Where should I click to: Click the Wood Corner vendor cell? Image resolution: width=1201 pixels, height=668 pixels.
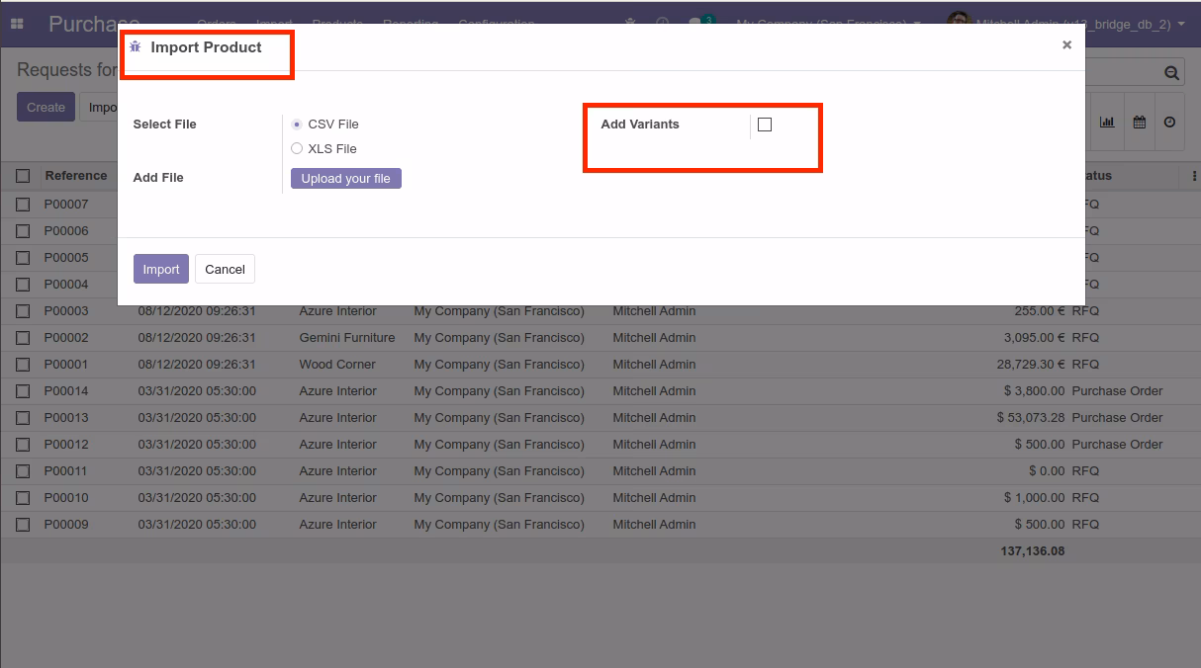[x=337, y=365]
